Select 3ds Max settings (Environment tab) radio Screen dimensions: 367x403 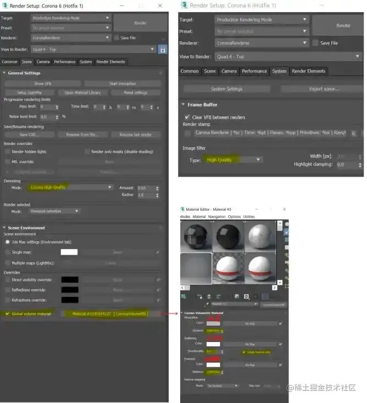[x=8, y=242]
